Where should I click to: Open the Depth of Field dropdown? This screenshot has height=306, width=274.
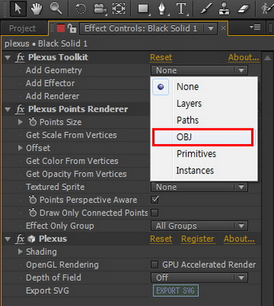pyautogui.click(x=199, y=277)
